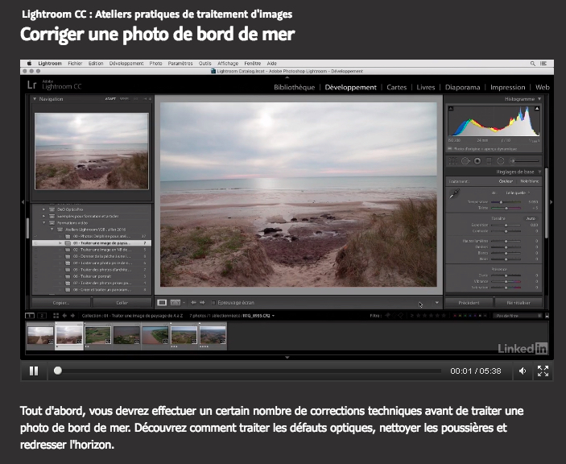Select the spot removal tool

465,161
